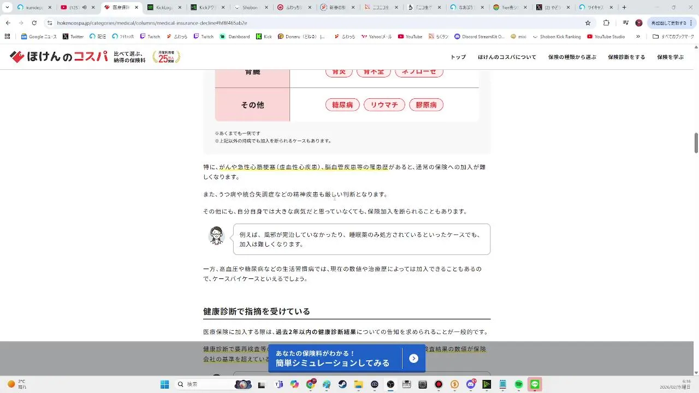Viewport: 699px width, 393px height.
Task: Open ほけんのコスパについて menu item
Action: [507, 57]
